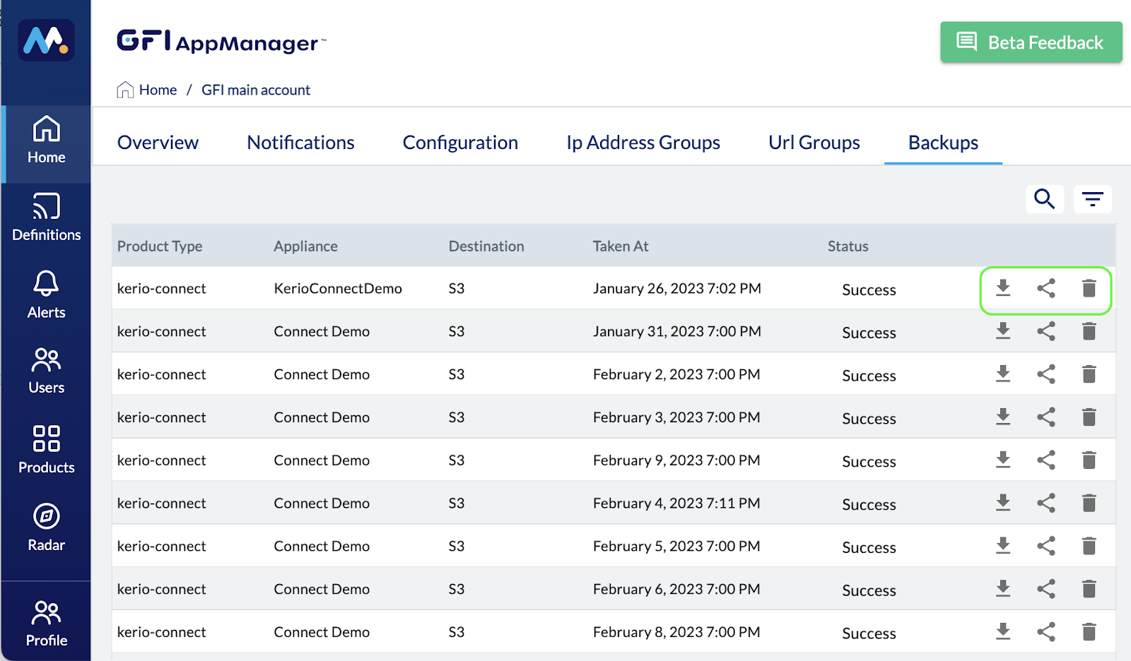Download the February 5, 2023 backup
Screen dimensions: 1131x661
[1003, 546]
